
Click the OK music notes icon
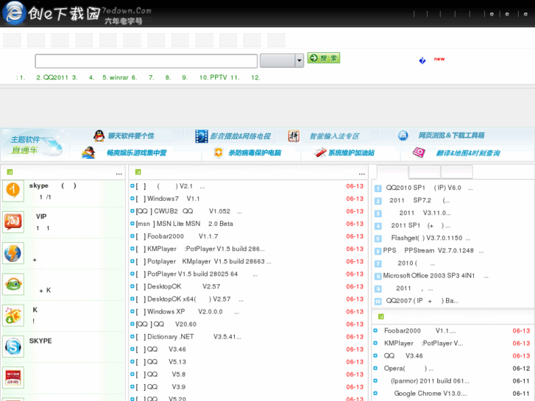[13, 315]
